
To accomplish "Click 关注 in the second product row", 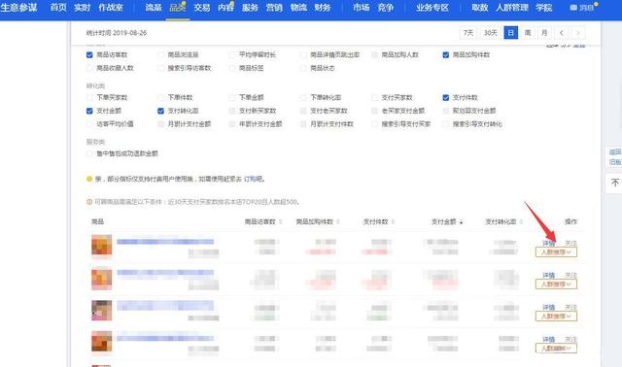I will pyautogui.click(x=570, y=275).
